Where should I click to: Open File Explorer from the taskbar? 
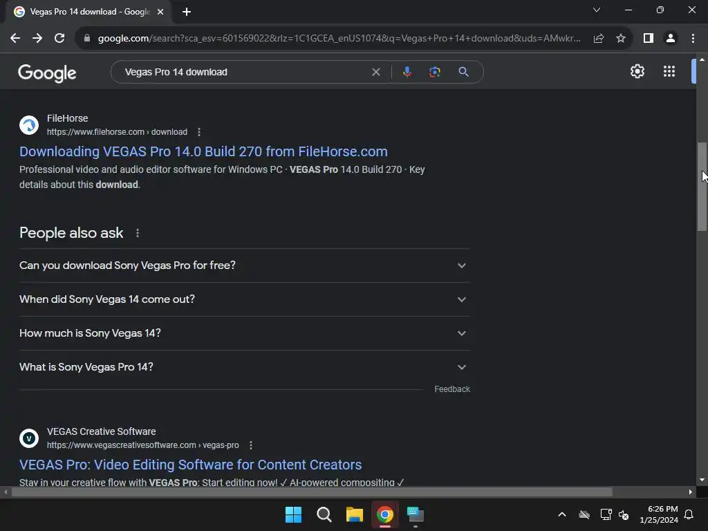click(x=355, y=514)
